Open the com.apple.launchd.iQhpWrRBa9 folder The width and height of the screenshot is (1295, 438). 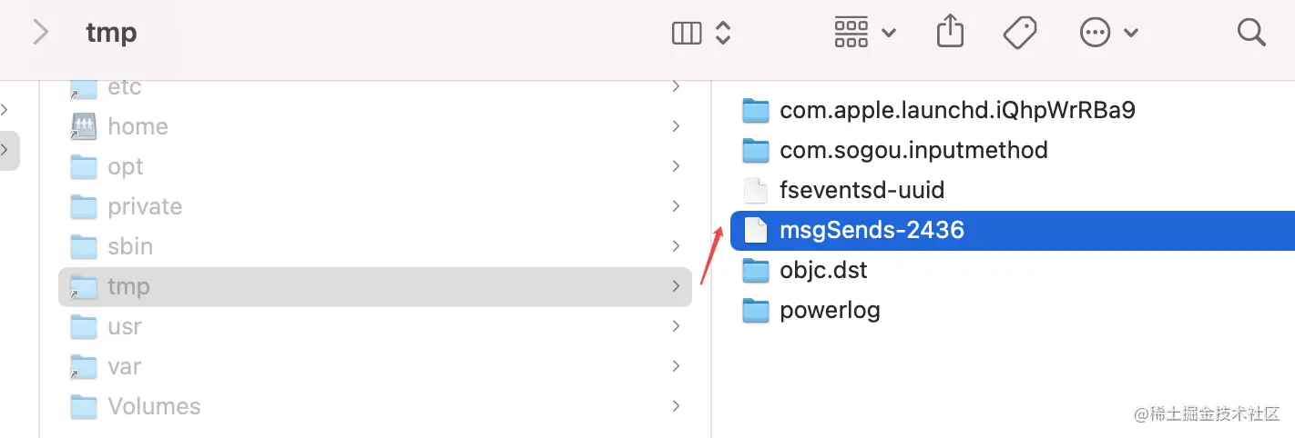(x=957, y=111)
